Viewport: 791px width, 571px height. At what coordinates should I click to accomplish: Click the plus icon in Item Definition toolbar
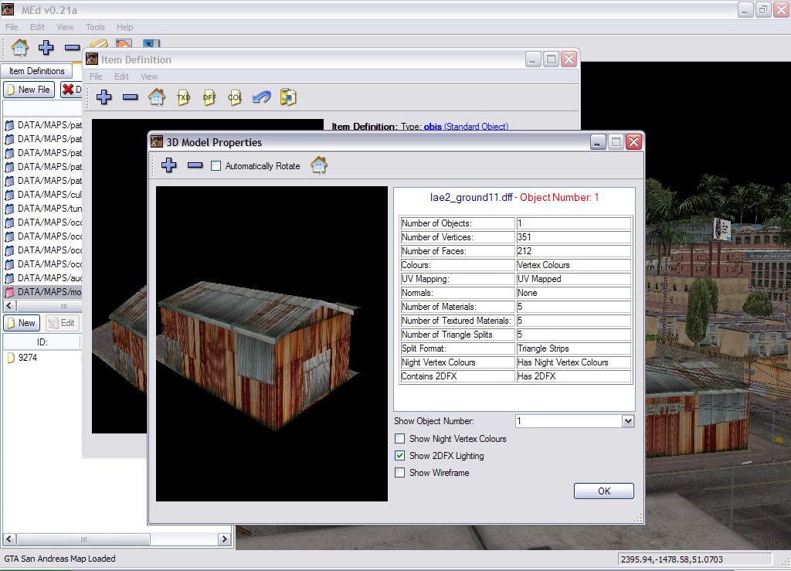pos(104,97)
